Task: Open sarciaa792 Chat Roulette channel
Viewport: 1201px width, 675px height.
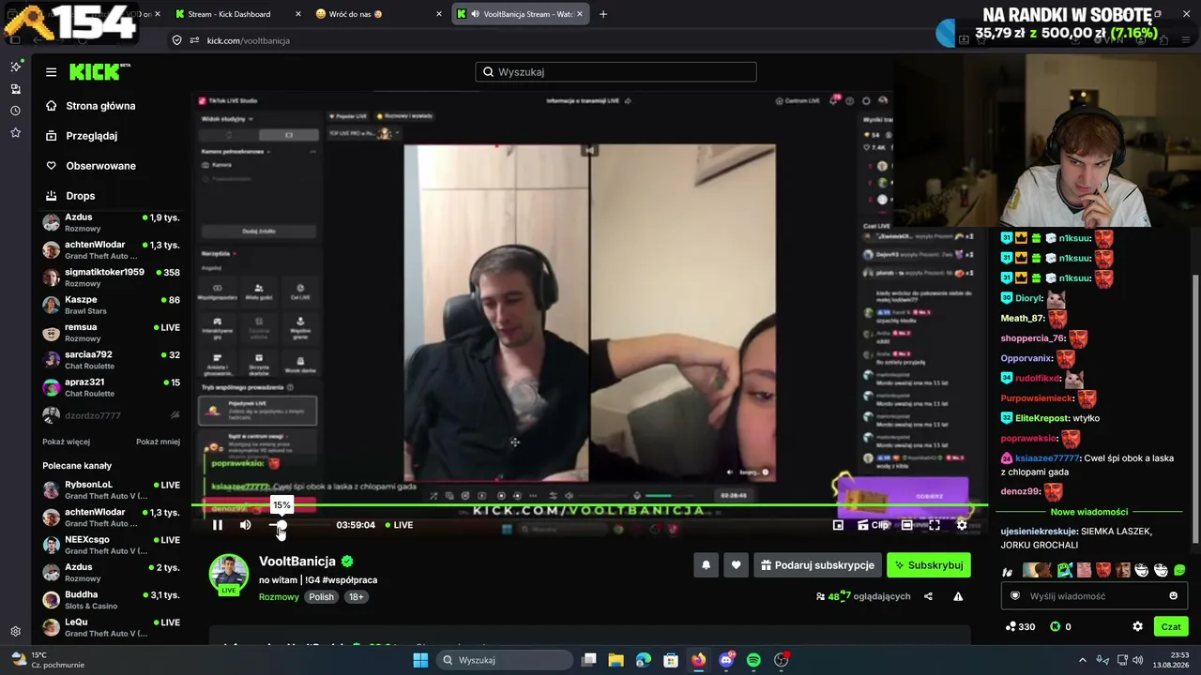Action: click(x=111, y=360)
